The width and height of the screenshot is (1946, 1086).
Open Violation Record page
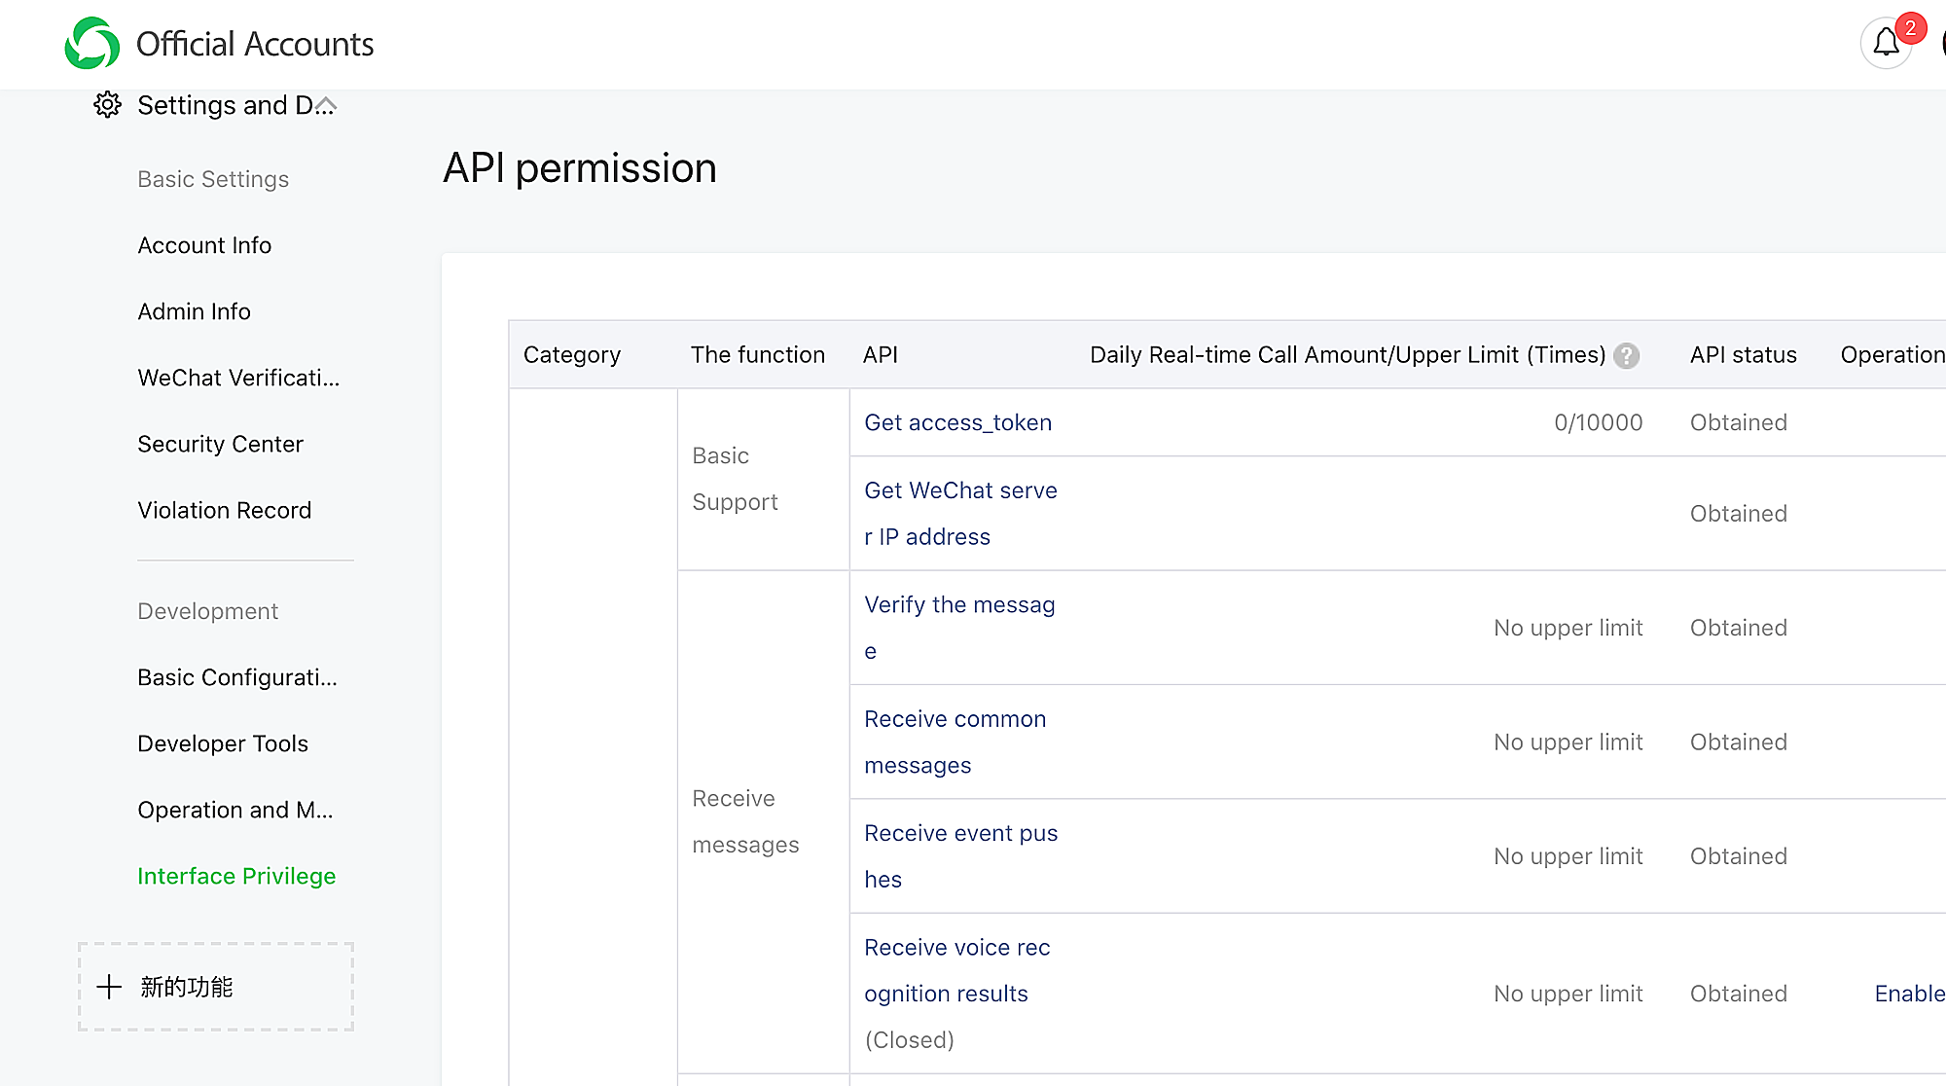point(224,510)
